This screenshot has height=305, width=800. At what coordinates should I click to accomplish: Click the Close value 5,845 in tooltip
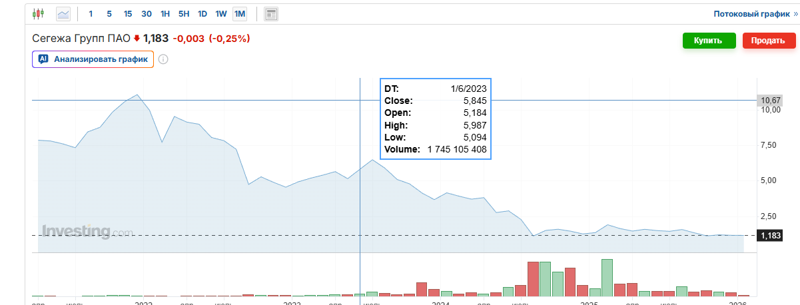point(475,101)
